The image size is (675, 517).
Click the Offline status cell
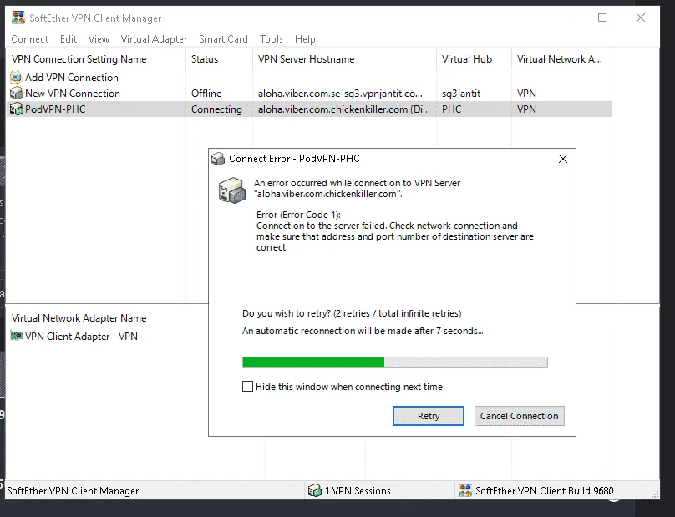206,93
